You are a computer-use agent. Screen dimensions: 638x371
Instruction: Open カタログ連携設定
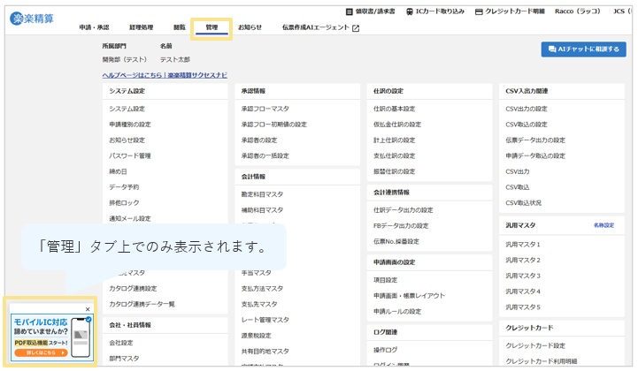pyautogui.click(x=133, y=289)
